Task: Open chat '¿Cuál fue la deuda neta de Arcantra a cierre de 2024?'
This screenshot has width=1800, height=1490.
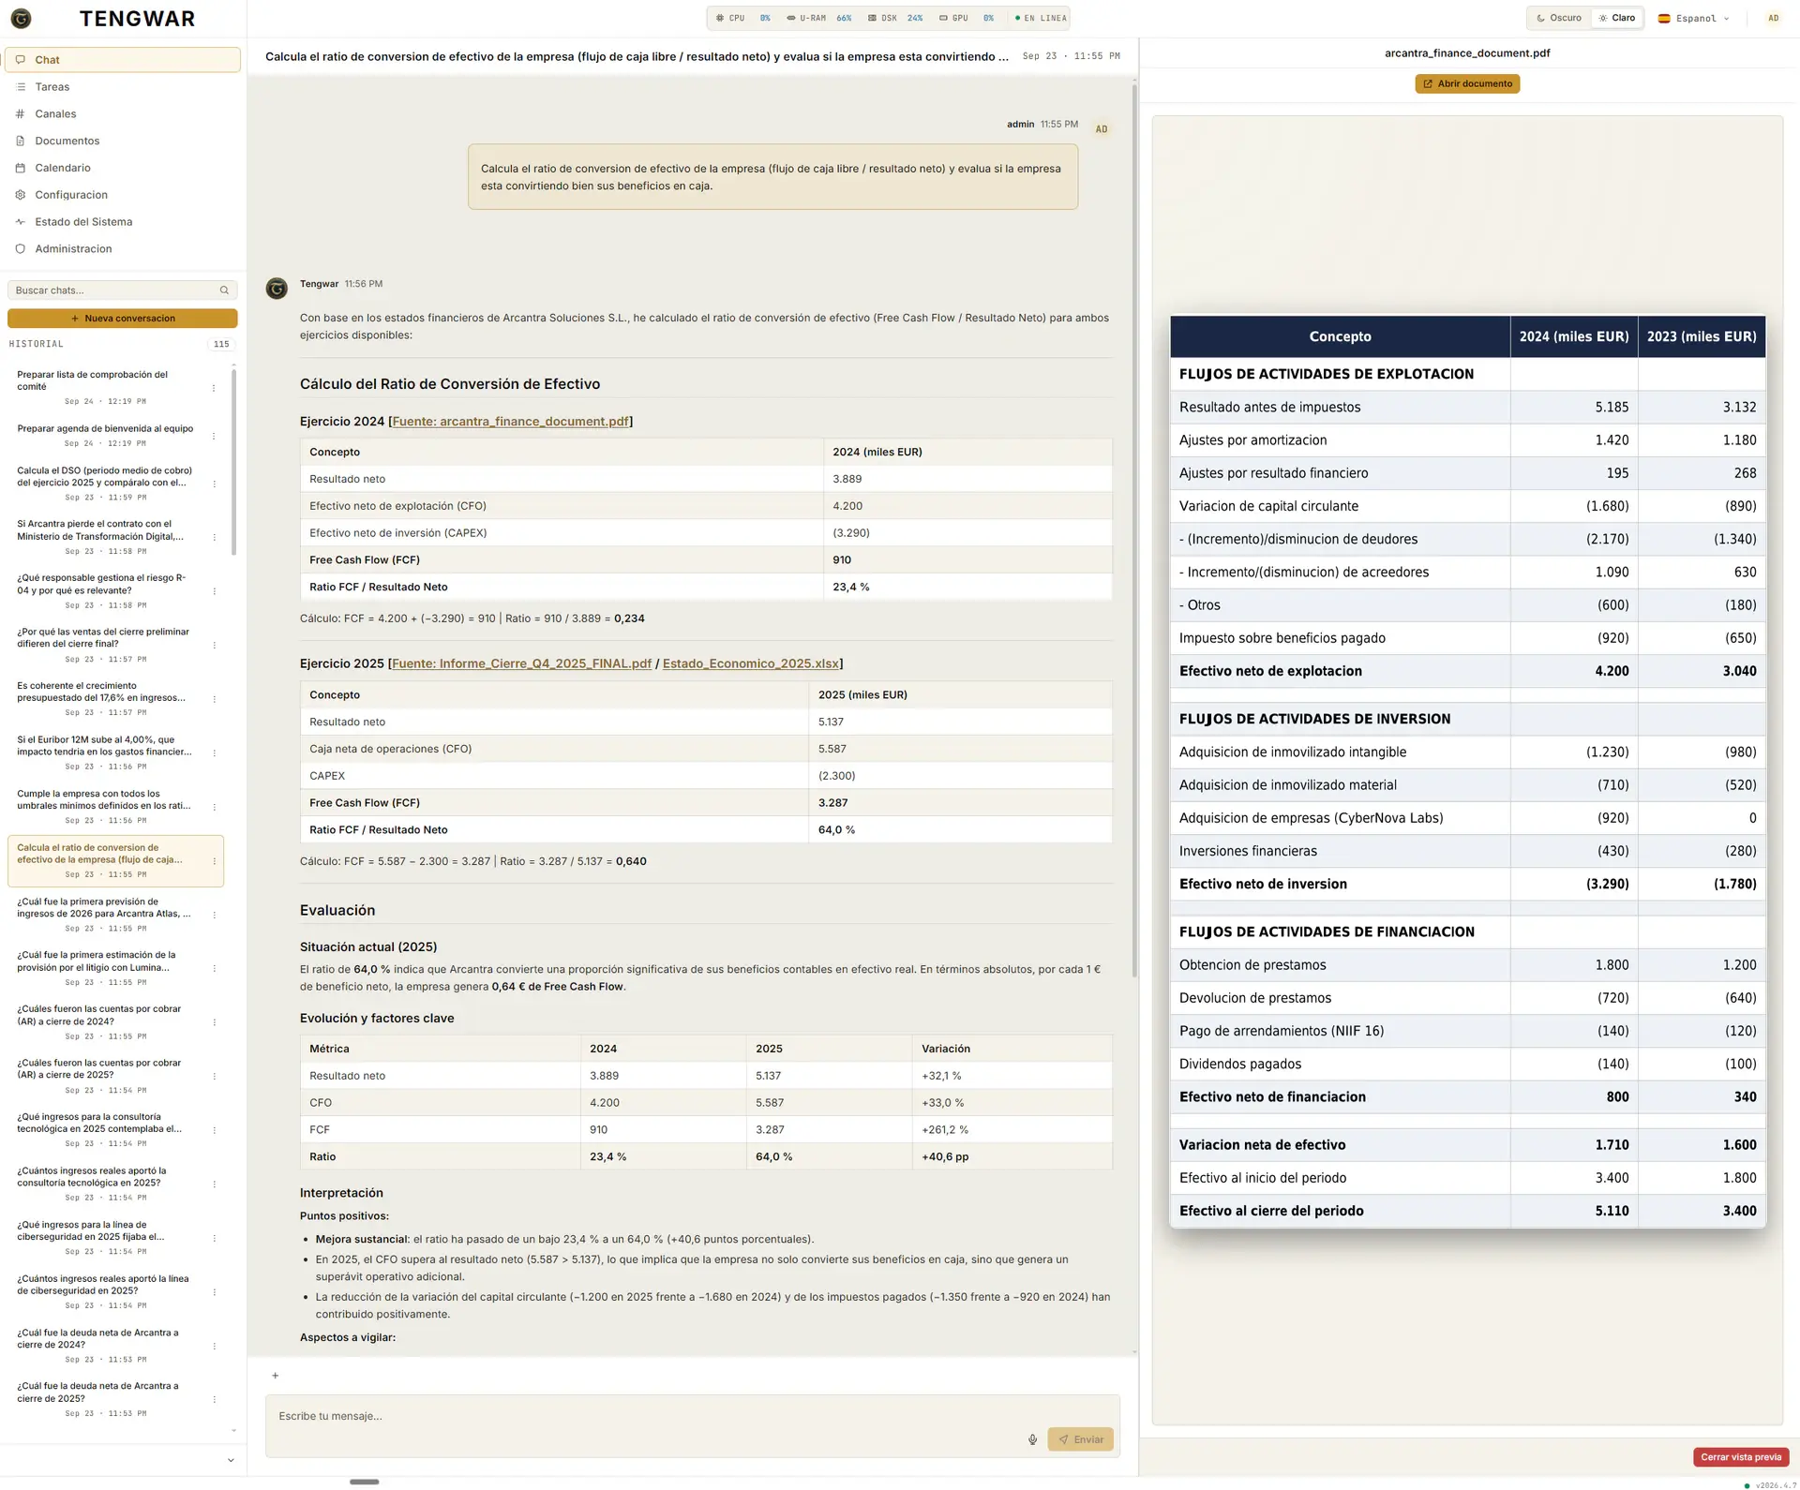Action: pos(115,1345)
